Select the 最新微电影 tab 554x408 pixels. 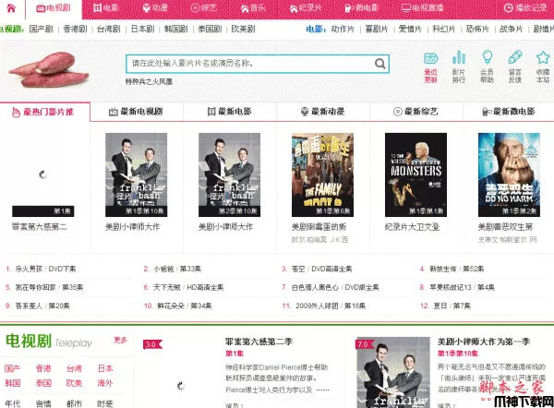[x=509, y=112]
